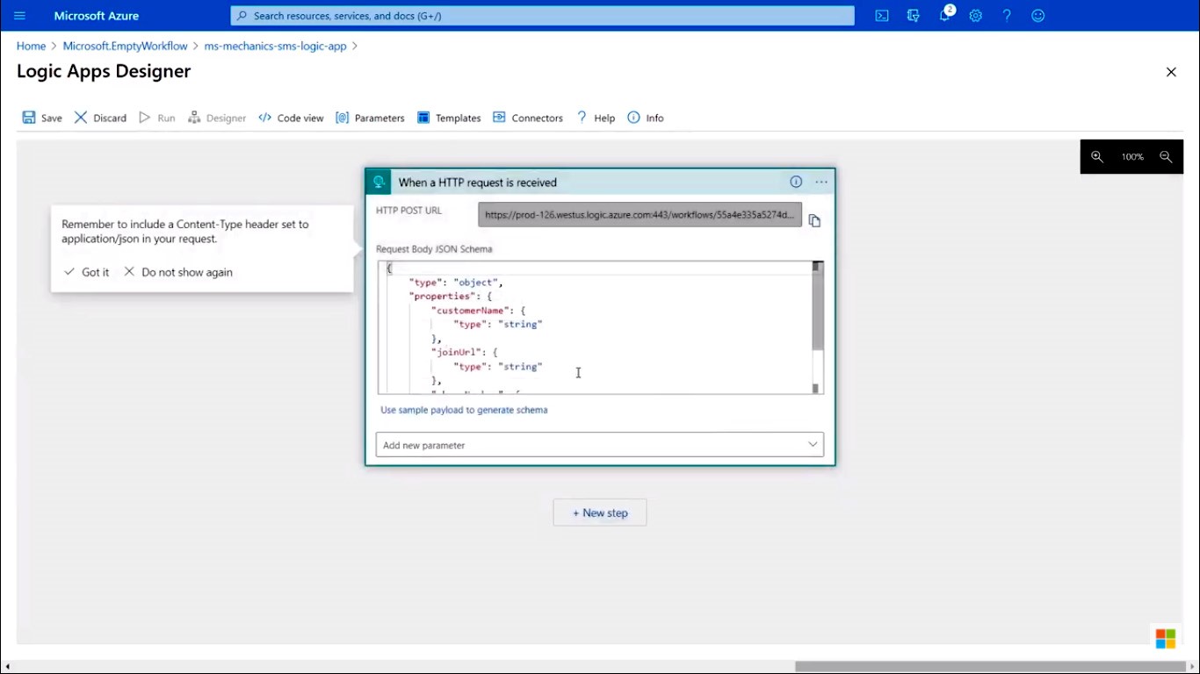The height and width of the screenshot is (674, 1200).
Task: Click the HTTP request trigger icon
Action: tap(379, 182)
